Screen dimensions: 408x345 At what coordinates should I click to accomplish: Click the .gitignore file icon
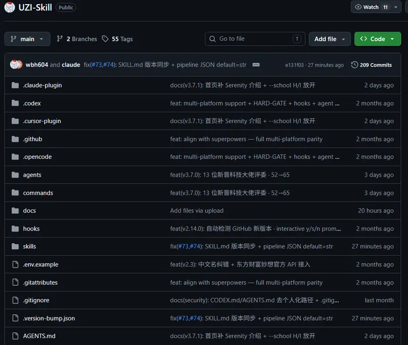pyautogui.click(x=15, y=300)
